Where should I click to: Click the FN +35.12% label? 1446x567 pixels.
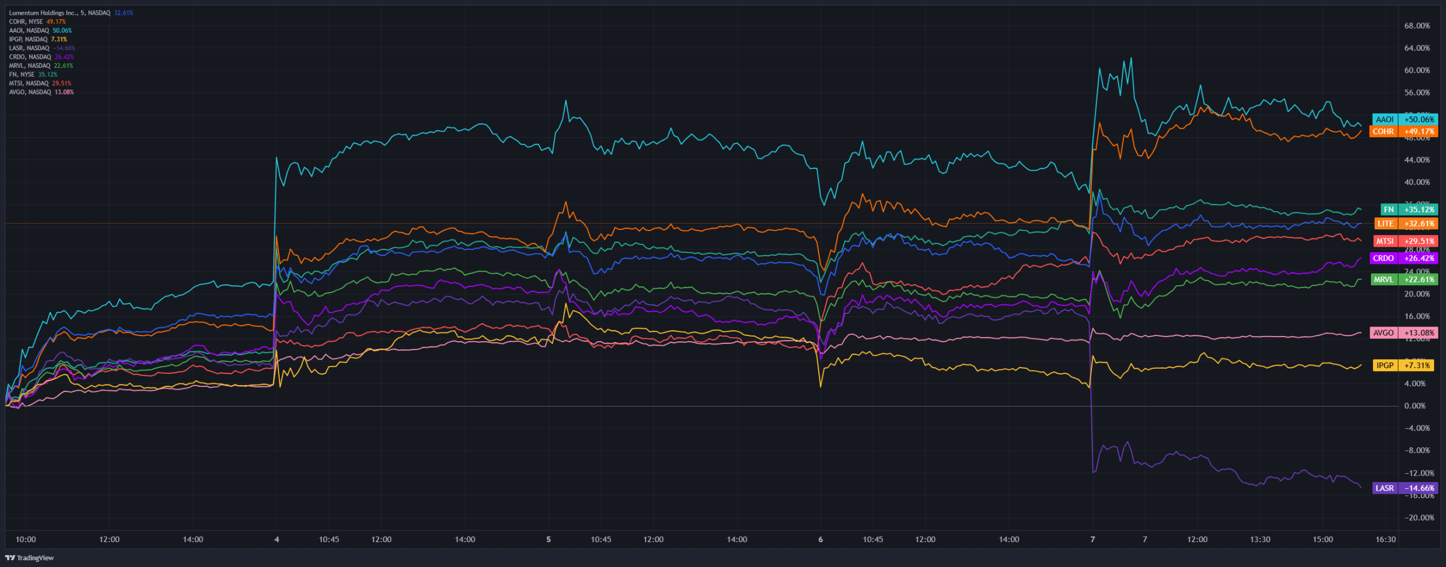(x=1409, y=210)
